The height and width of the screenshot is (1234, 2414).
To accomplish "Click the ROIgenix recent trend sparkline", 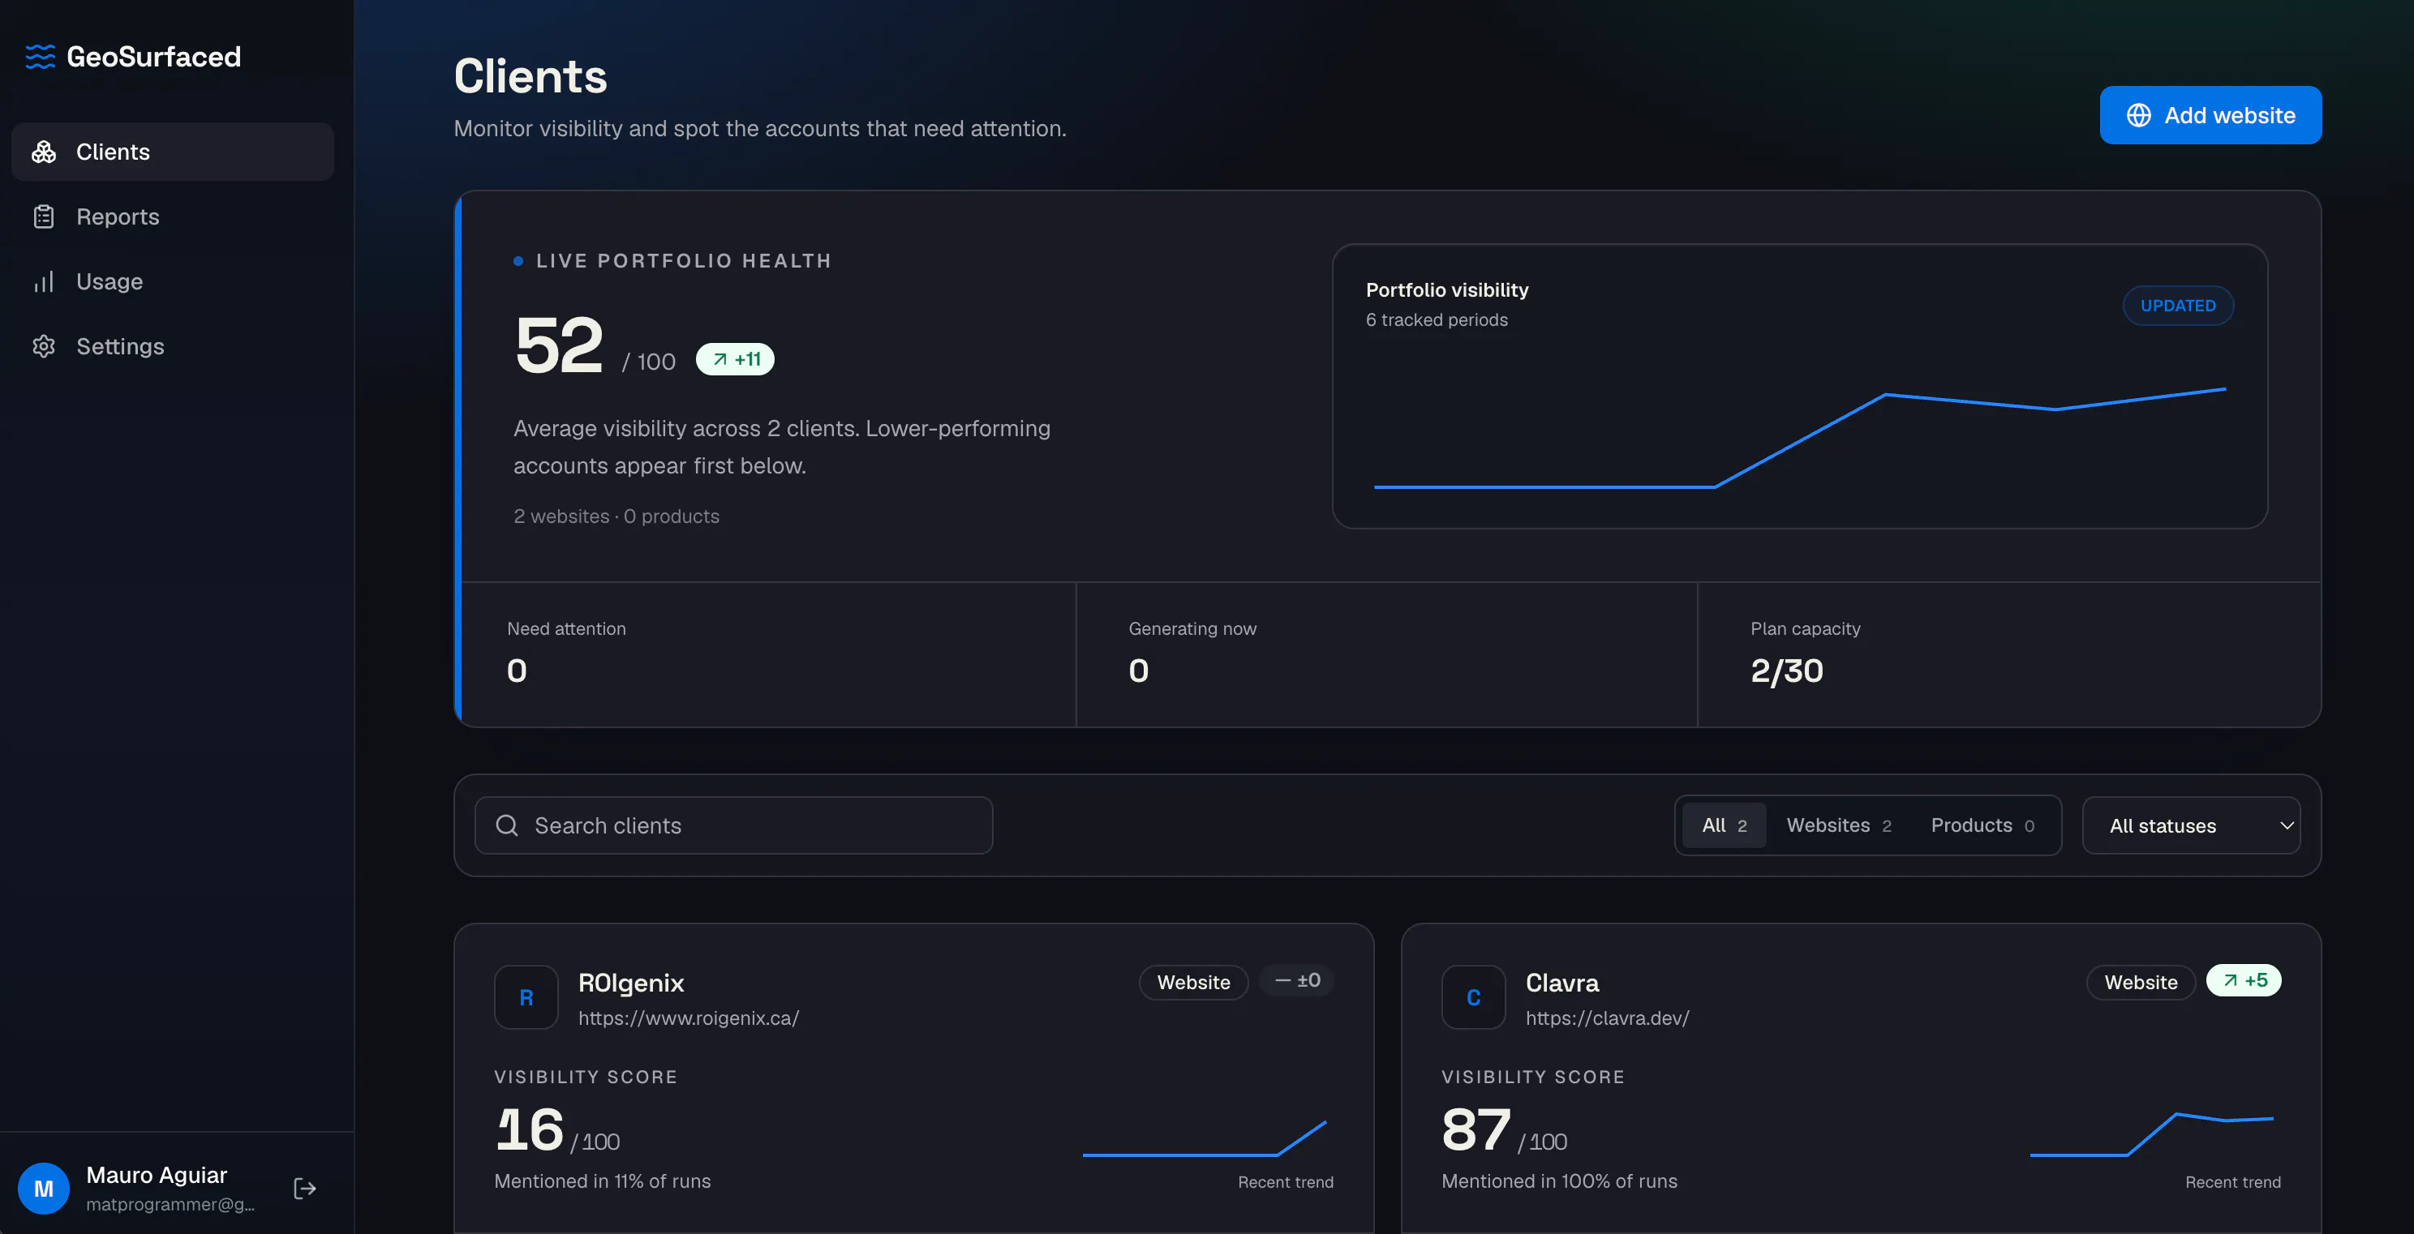I will pyautogui.click(x=1205, y=1138).
